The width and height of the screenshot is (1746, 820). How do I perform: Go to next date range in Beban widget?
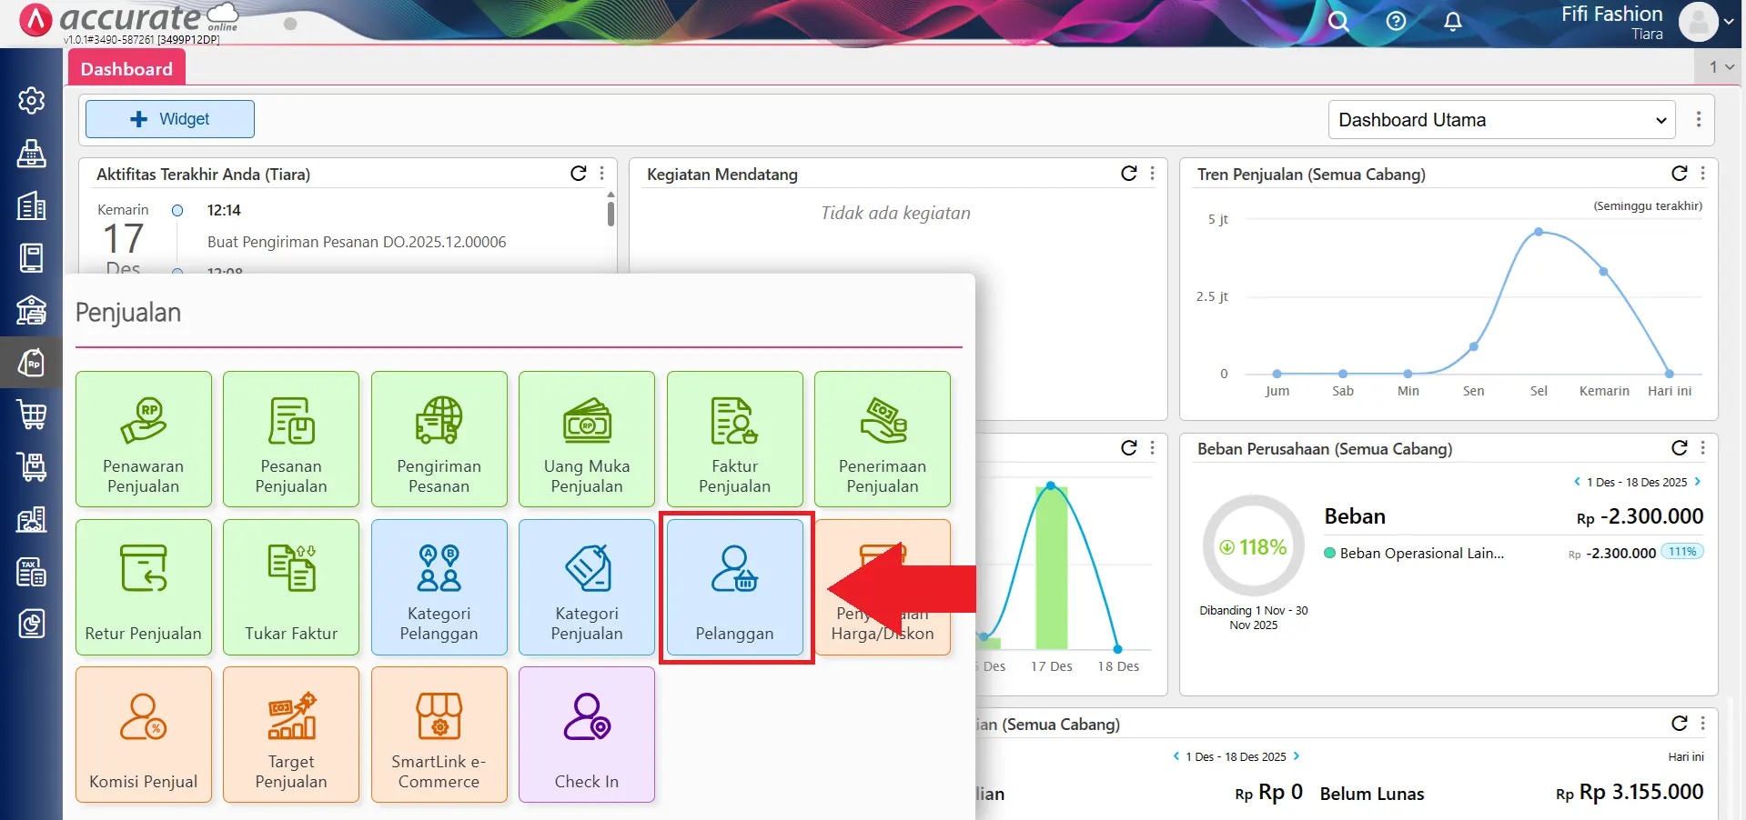coord(1698,482)
